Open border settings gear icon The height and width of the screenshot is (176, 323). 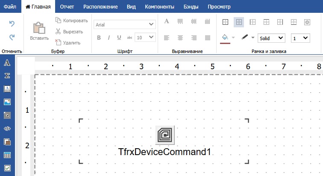point(306,21)
